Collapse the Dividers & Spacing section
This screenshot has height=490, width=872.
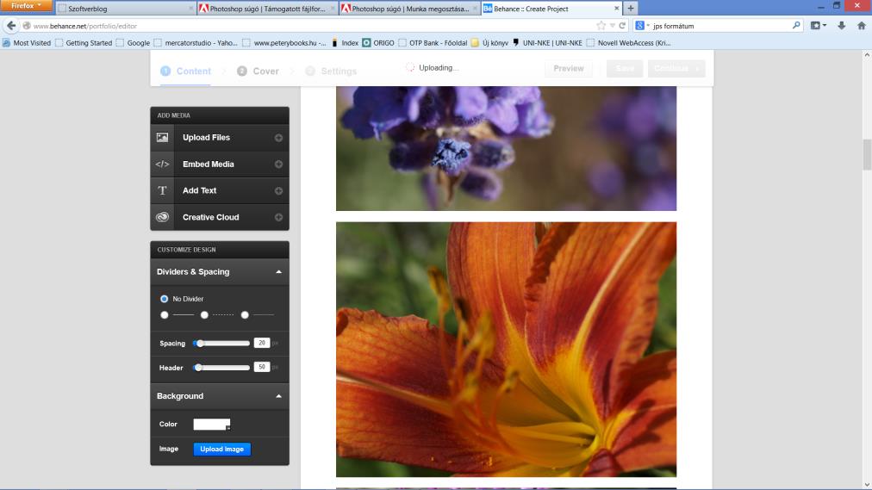[278, 272]
